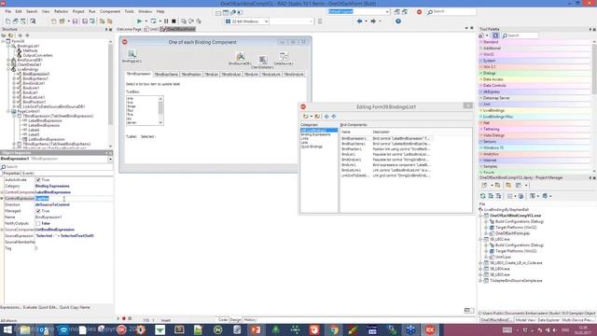Click the BindingsList1 component icon on form
Viewport: 597px width, 336px height.
click(132, 54)
